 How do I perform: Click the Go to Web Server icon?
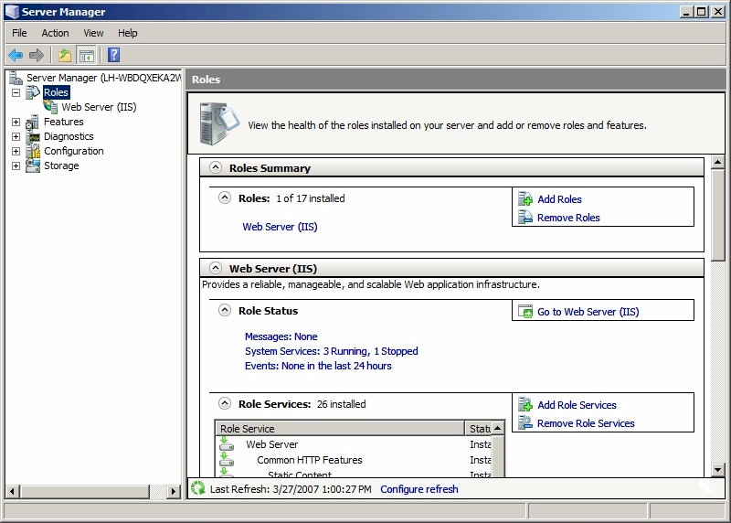(x=525, y=311)
